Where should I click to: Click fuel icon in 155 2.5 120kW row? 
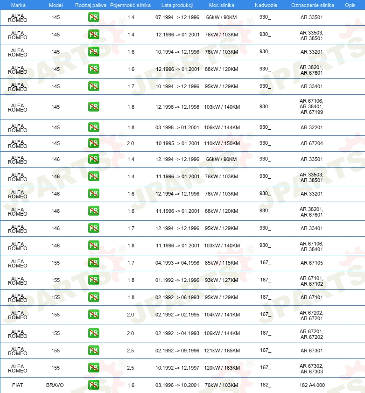click(93, 368)
